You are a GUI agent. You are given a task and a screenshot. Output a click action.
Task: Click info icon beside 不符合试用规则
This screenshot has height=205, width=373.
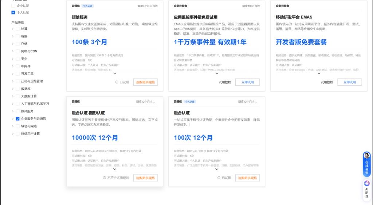click(105, 178)
